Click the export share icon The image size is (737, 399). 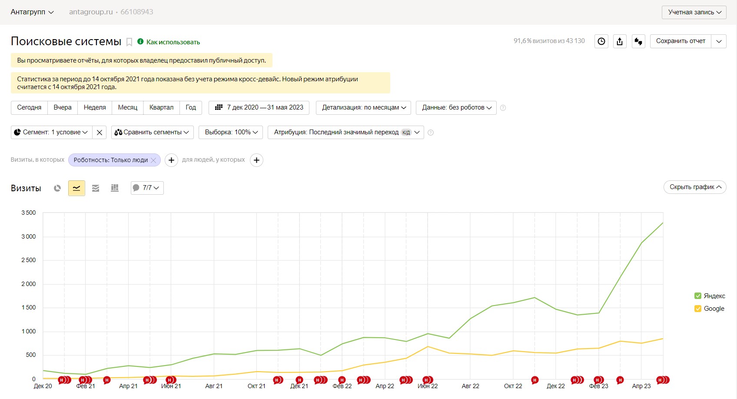click(620, 41)
